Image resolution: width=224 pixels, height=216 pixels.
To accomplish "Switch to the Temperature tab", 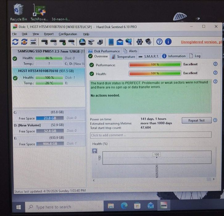I will pyautogui.click(x=123, y=56).
